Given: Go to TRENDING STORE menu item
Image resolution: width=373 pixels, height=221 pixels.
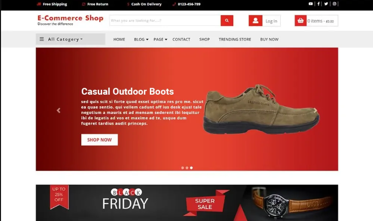Looking at the screenshot, I should tap(235, 40).
